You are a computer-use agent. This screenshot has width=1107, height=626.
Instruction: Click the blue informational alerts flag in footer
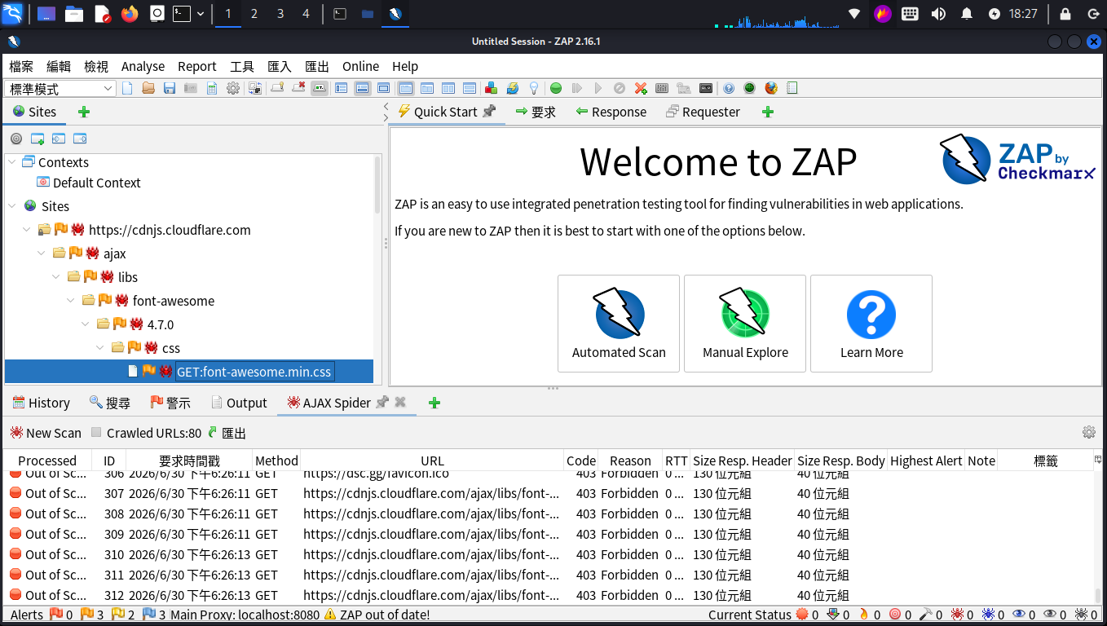coord(149,615)
